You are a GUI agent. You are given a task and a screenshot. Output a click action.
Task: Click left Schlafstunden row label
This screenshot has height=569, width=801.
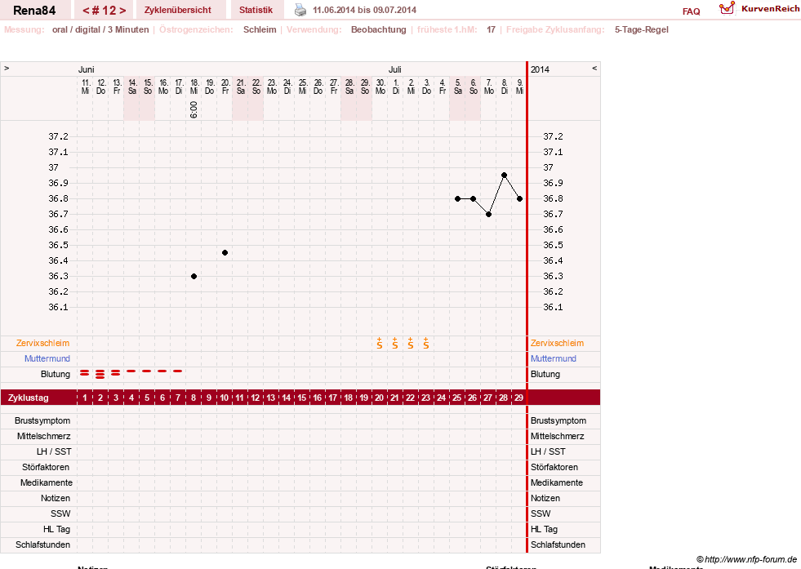[x=43, y=545]
